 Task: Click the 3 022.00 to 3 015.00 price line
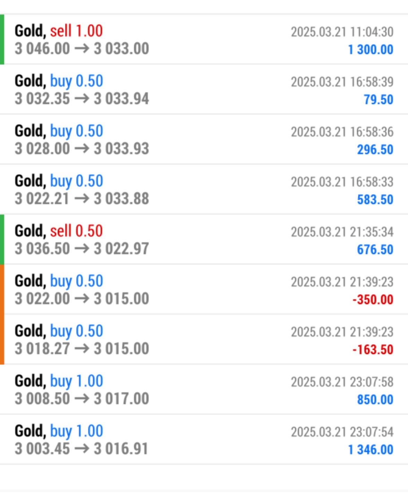click(82, 299)
